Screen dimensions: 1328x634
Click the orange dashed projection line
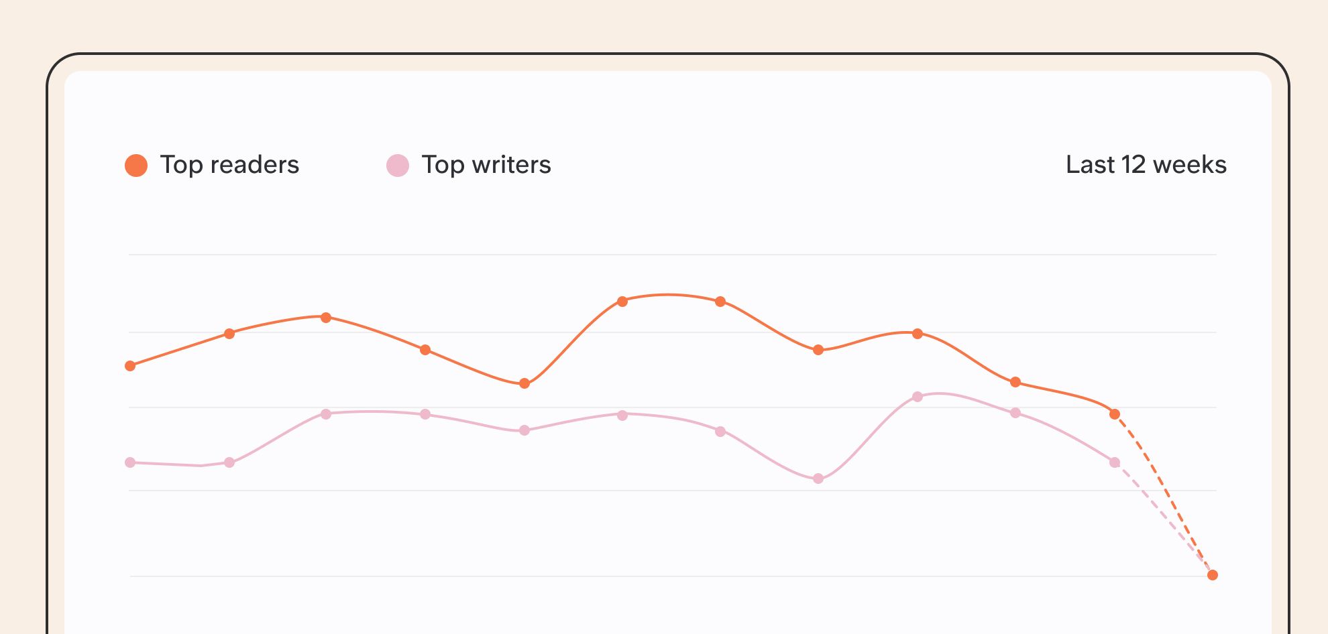click(1164, 495)
